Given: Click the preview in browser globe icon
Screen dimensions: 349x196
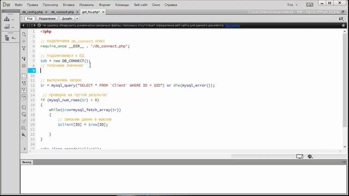Looking at the screenshot, I should [x=310, y=156].
